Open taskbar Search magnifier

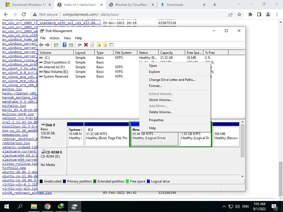[x=20, y=206]
